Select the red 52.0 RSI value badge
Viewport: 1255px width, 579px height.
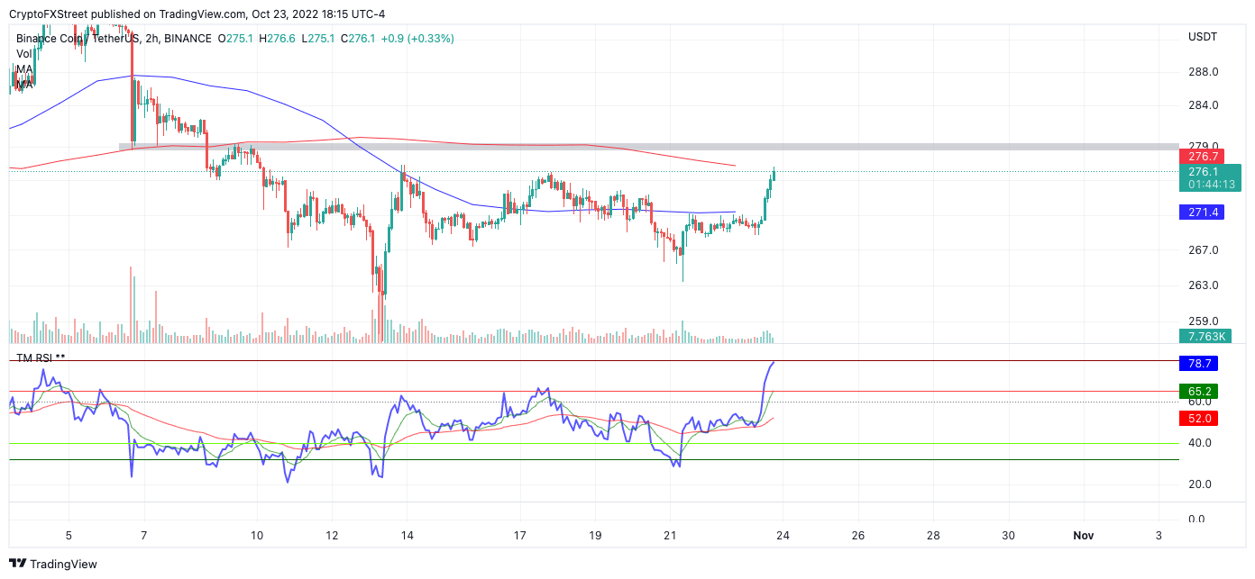click(1198, 417)
